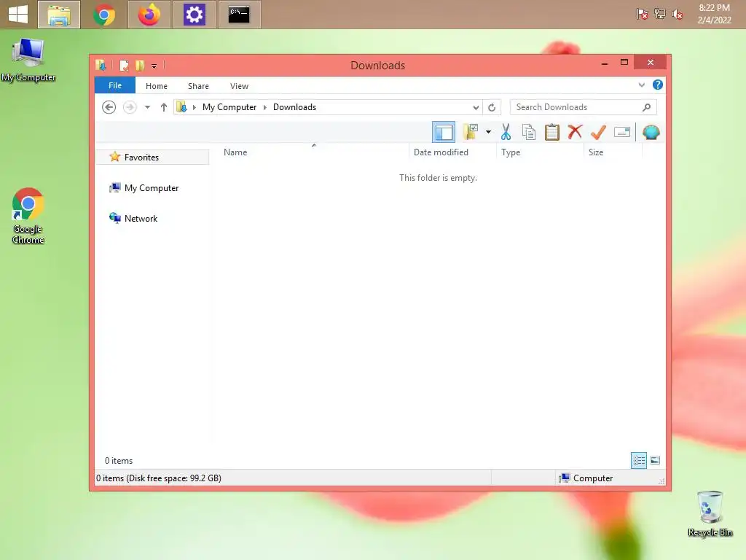This screenshot has width=746, height=560.
Task: Select My Computer in the navigation pane
Action: click(x=152, y=188)
